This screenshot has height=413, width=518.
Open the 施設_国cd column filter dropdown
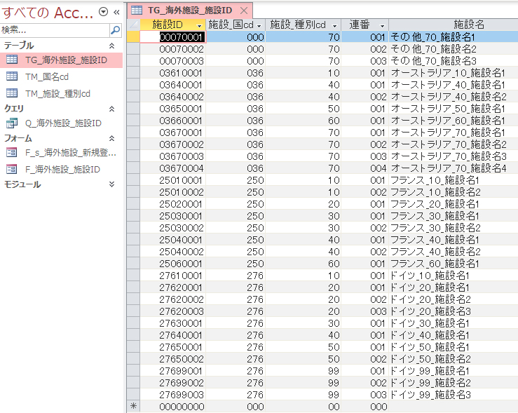click(259, 25)
